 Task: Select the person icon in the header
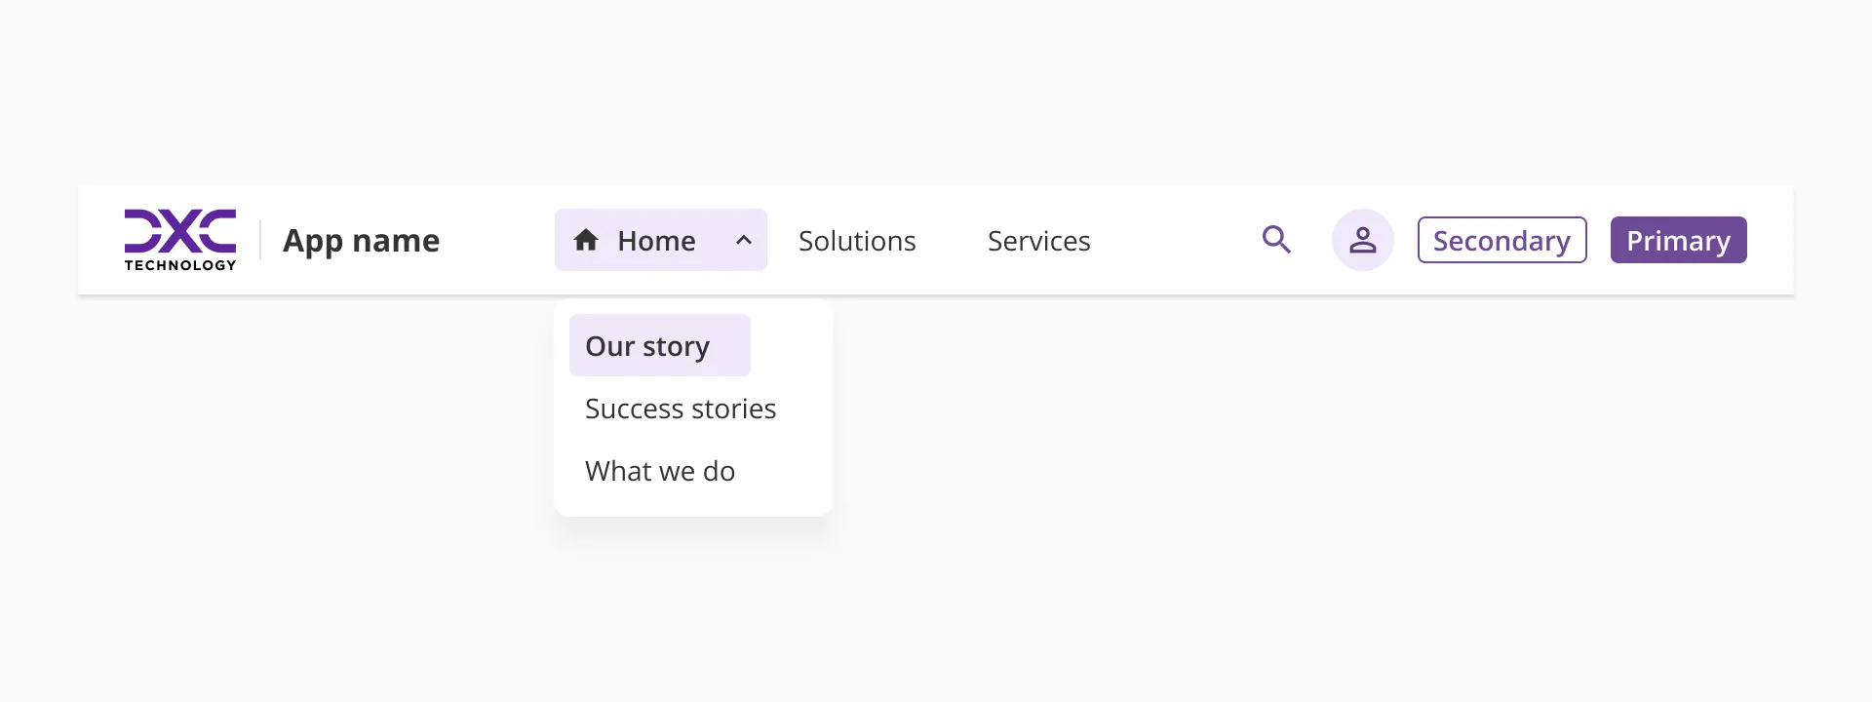(1362, 239)
